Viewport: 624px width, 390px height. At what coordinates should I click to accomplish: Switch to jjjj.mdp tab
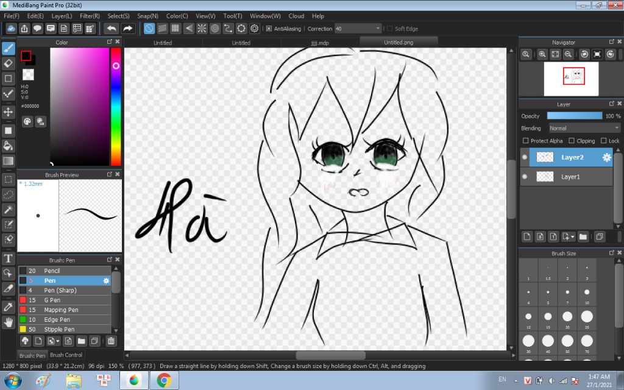tap(320, 43)
